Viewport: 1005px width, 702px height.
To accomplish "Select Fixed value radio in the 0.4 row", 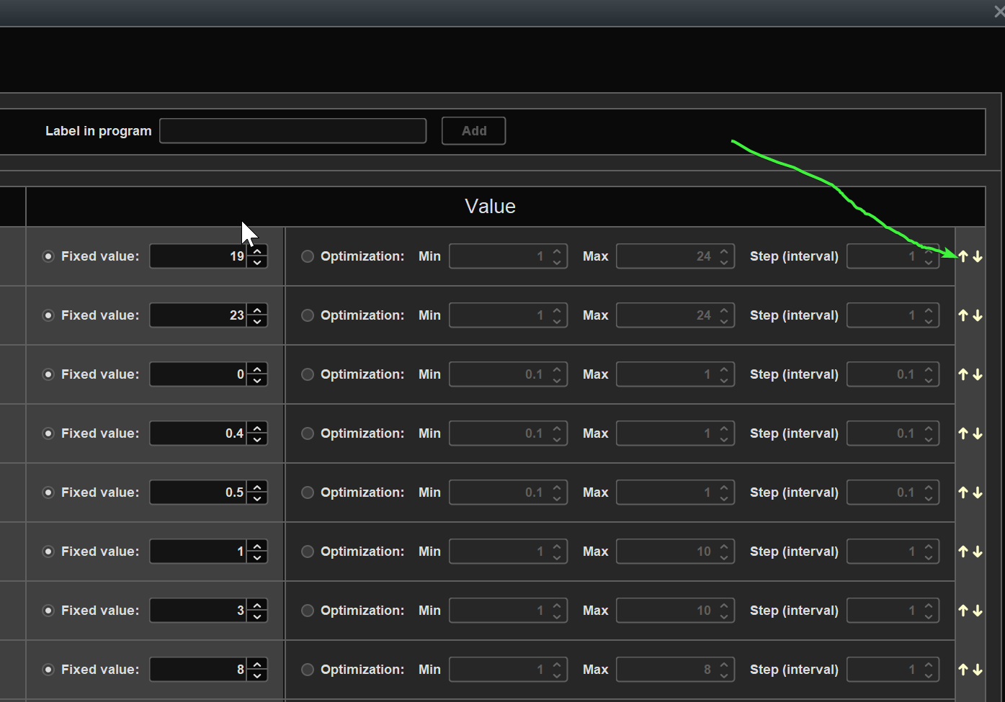I will (x=48, y=433).
